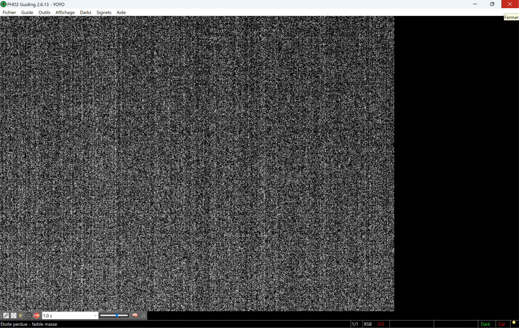Screen dimensions: 519x328
Task: Start guiding with the crosshair icon
Action: tap(29, 315)
